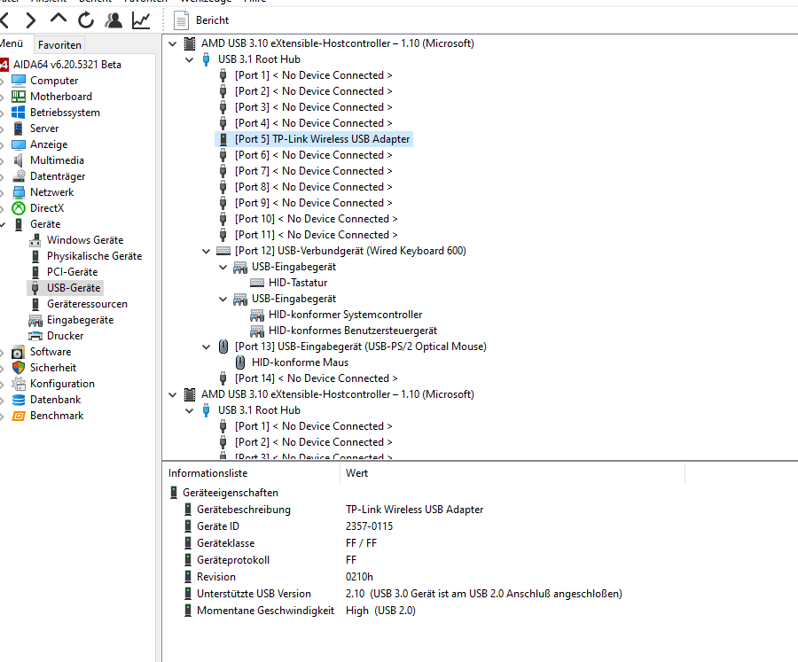
Task: Click the Back navigation arrow
Action: [x=5, y=20]
